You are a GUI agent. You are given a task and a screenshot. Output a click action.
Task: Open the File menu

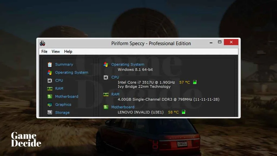pos(44,51)
